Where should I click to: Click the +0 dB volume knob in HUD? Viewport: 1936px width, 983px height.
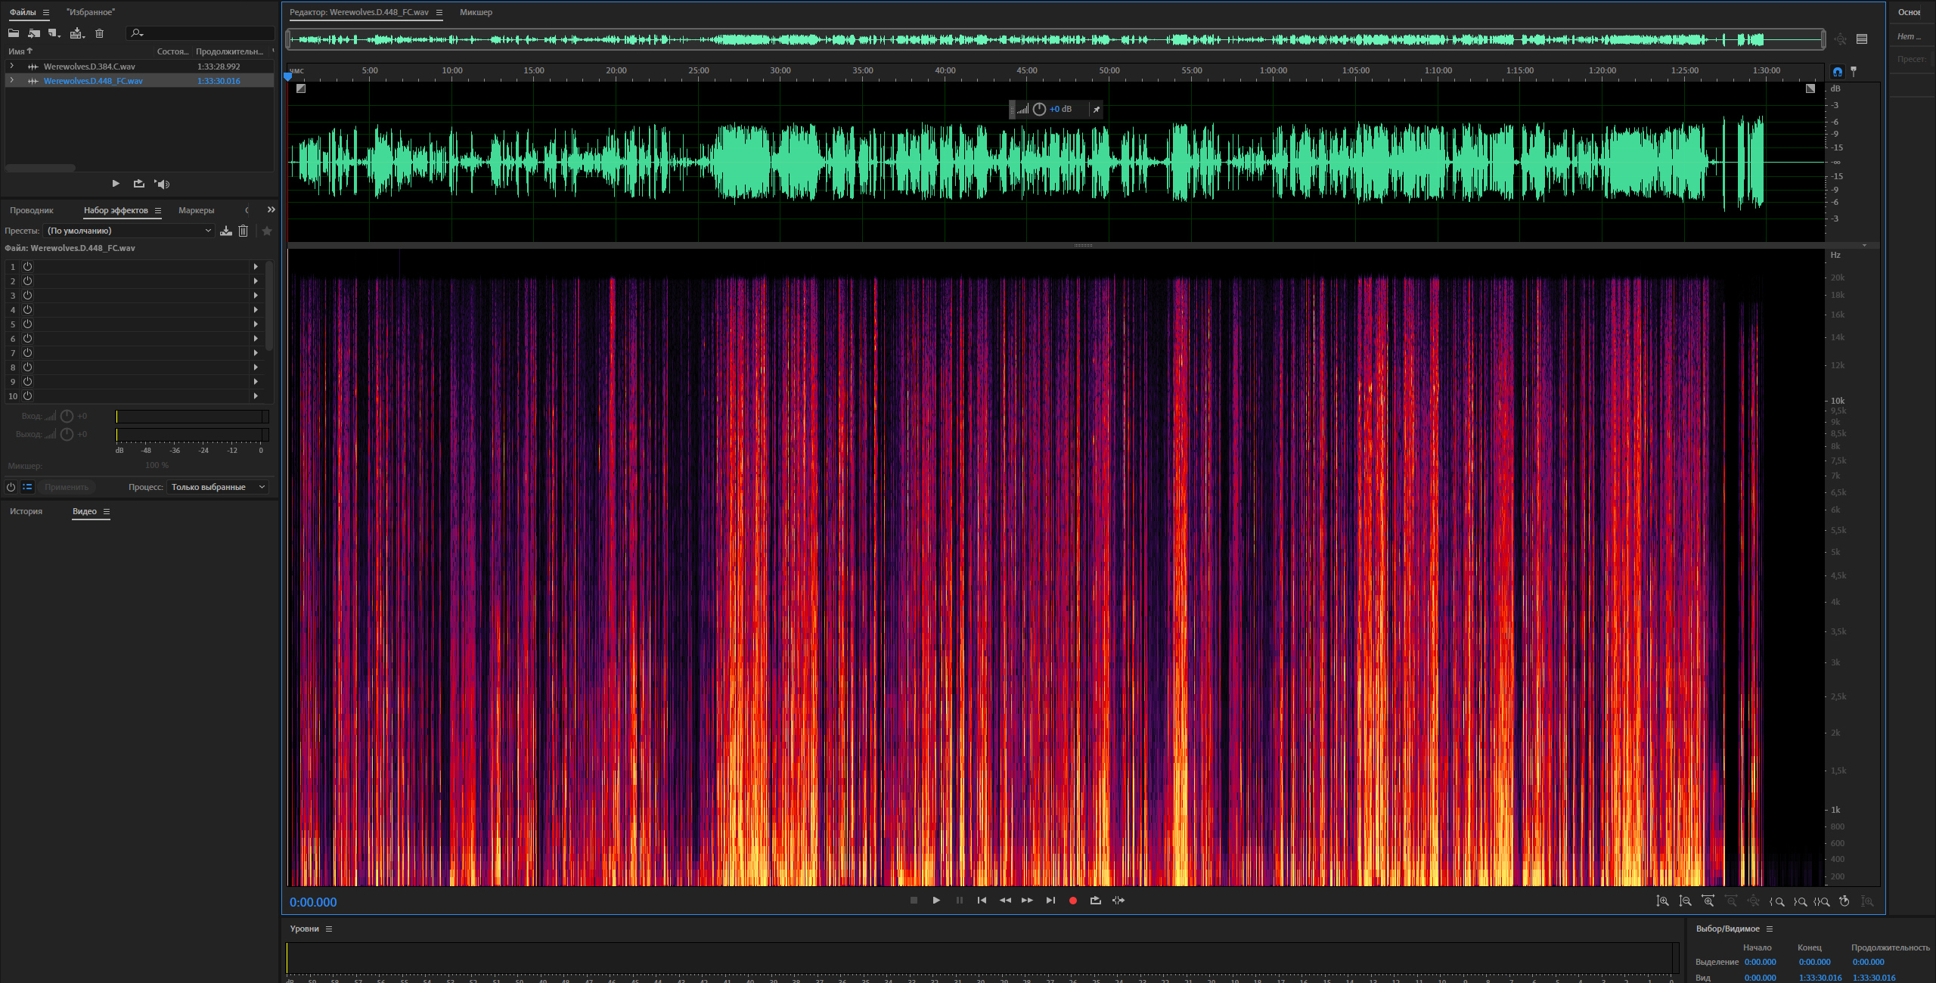1039,109
